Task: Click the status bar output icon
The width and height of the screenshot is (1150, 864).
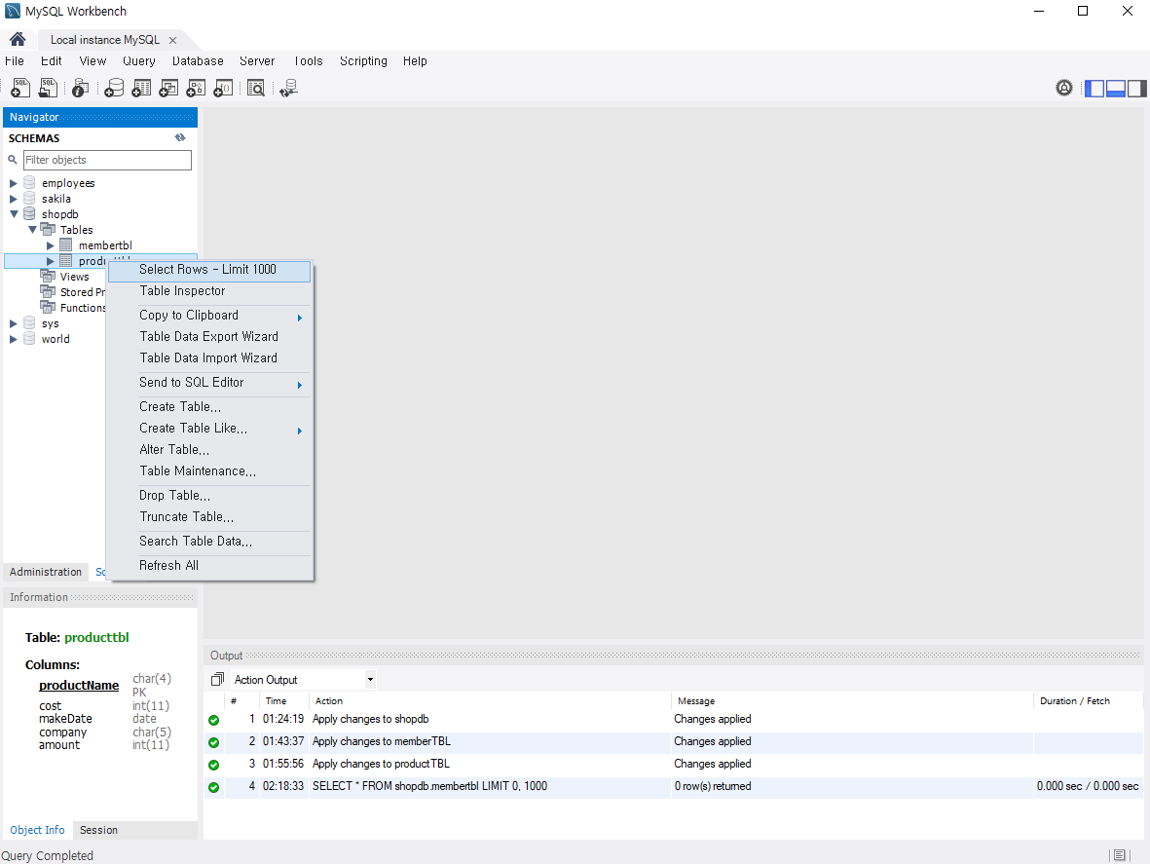Action: pos(1119,855)
